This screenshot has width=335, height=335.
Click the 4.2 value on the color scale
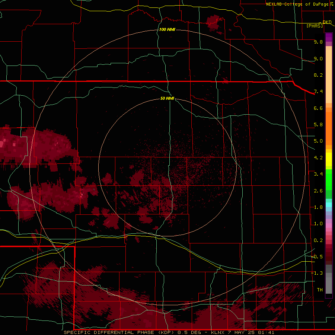(x=318, y=158)
